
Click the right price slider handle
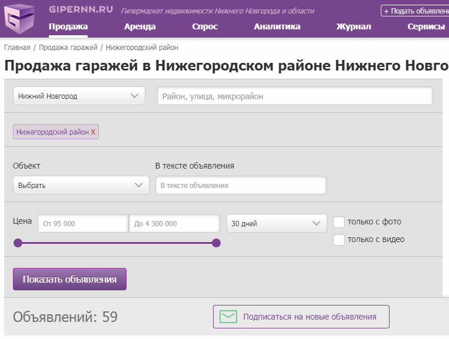coord(216,243)
